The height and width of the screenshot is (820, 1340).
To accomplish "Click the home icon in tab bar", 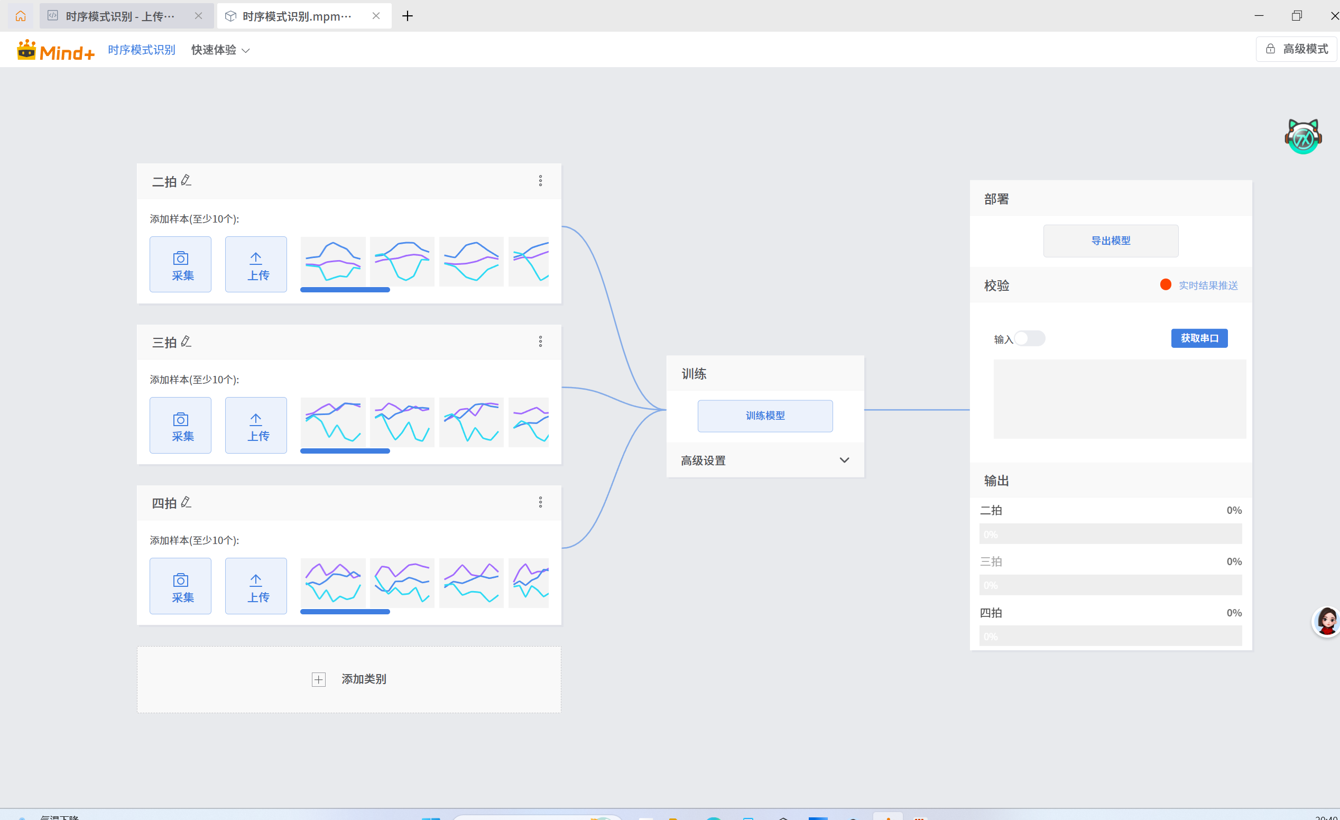I will [21, 16].
